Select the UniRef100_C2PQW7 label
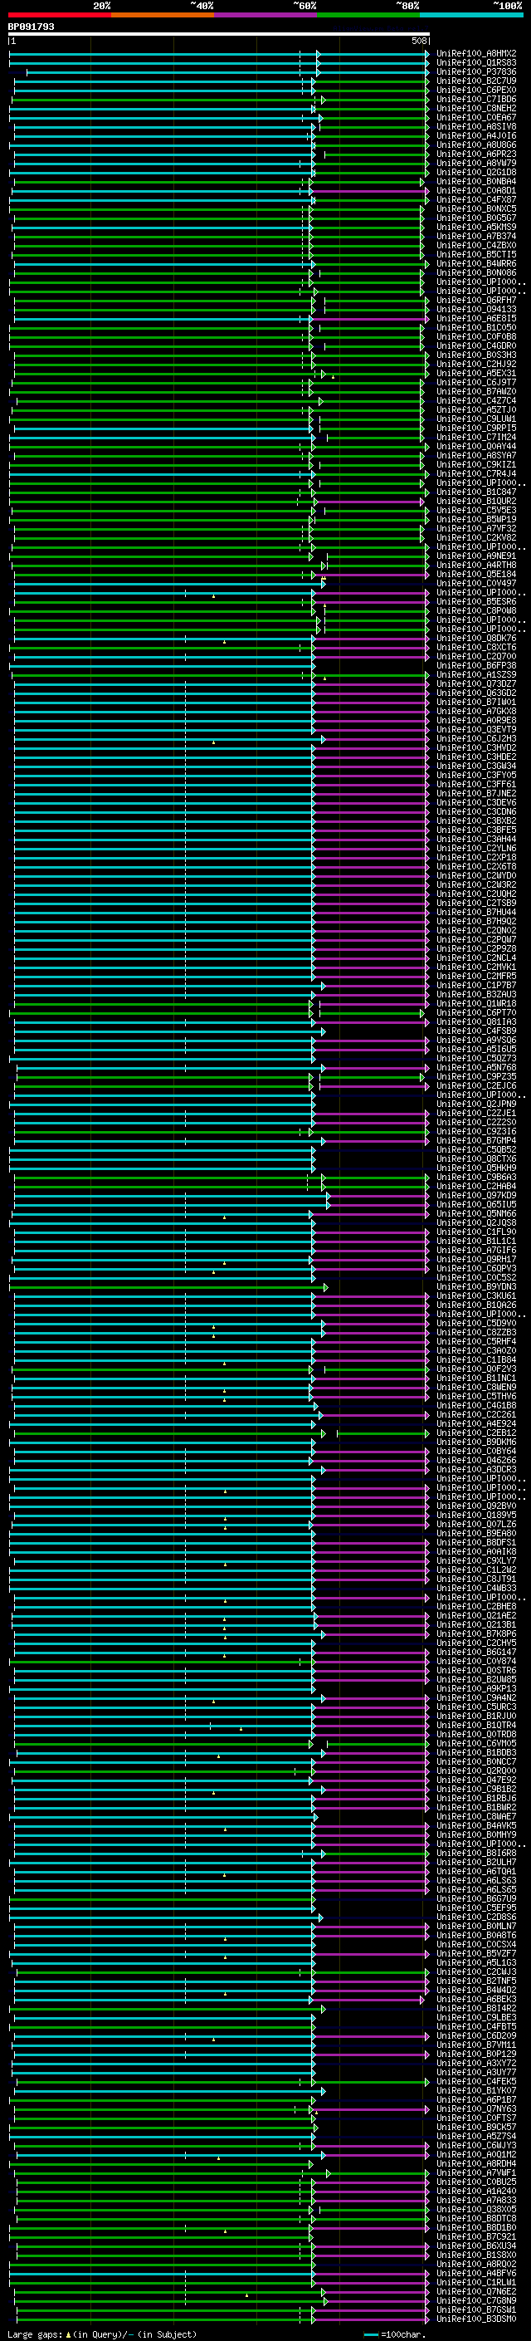The height and width of the screenshot is (2341, 531). coord(476,940)
